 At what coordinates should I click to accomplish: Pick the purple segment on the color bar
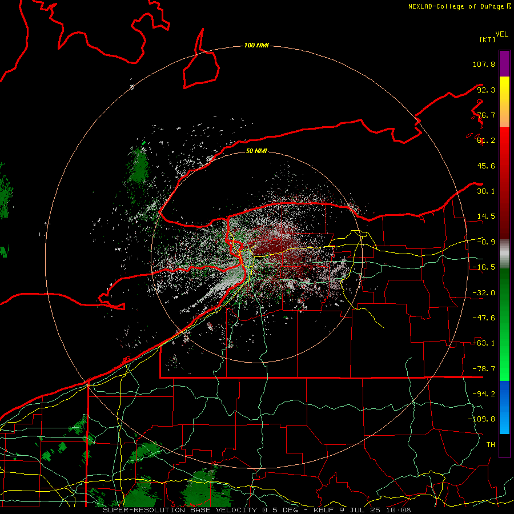pos(504,63)
